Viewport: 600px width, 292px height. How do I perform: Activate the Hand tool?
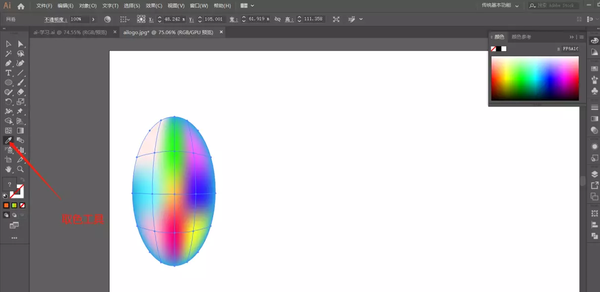tap(8, 169)
